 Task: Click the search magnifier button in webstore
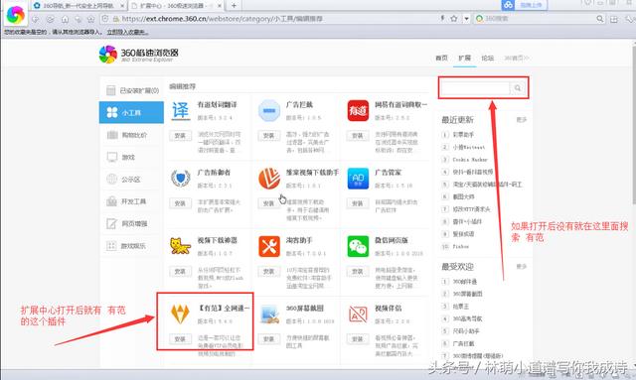tap(518, 88)
